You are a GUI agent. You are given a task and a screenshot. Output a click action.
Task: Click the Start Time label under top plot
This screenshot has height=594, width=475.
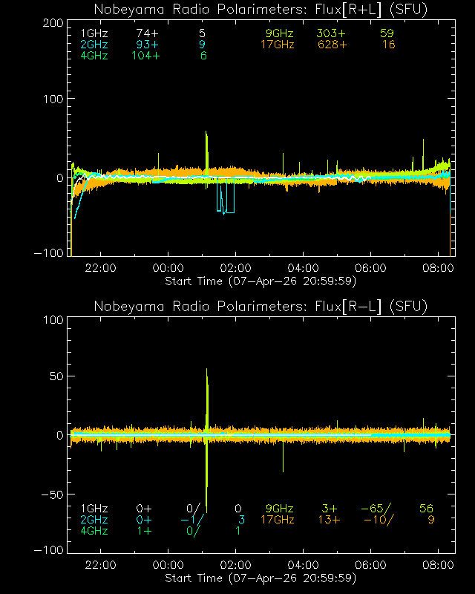coord(261,281)
